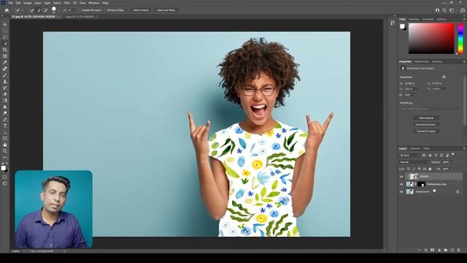Open the search icon at top right

[444, 10]
